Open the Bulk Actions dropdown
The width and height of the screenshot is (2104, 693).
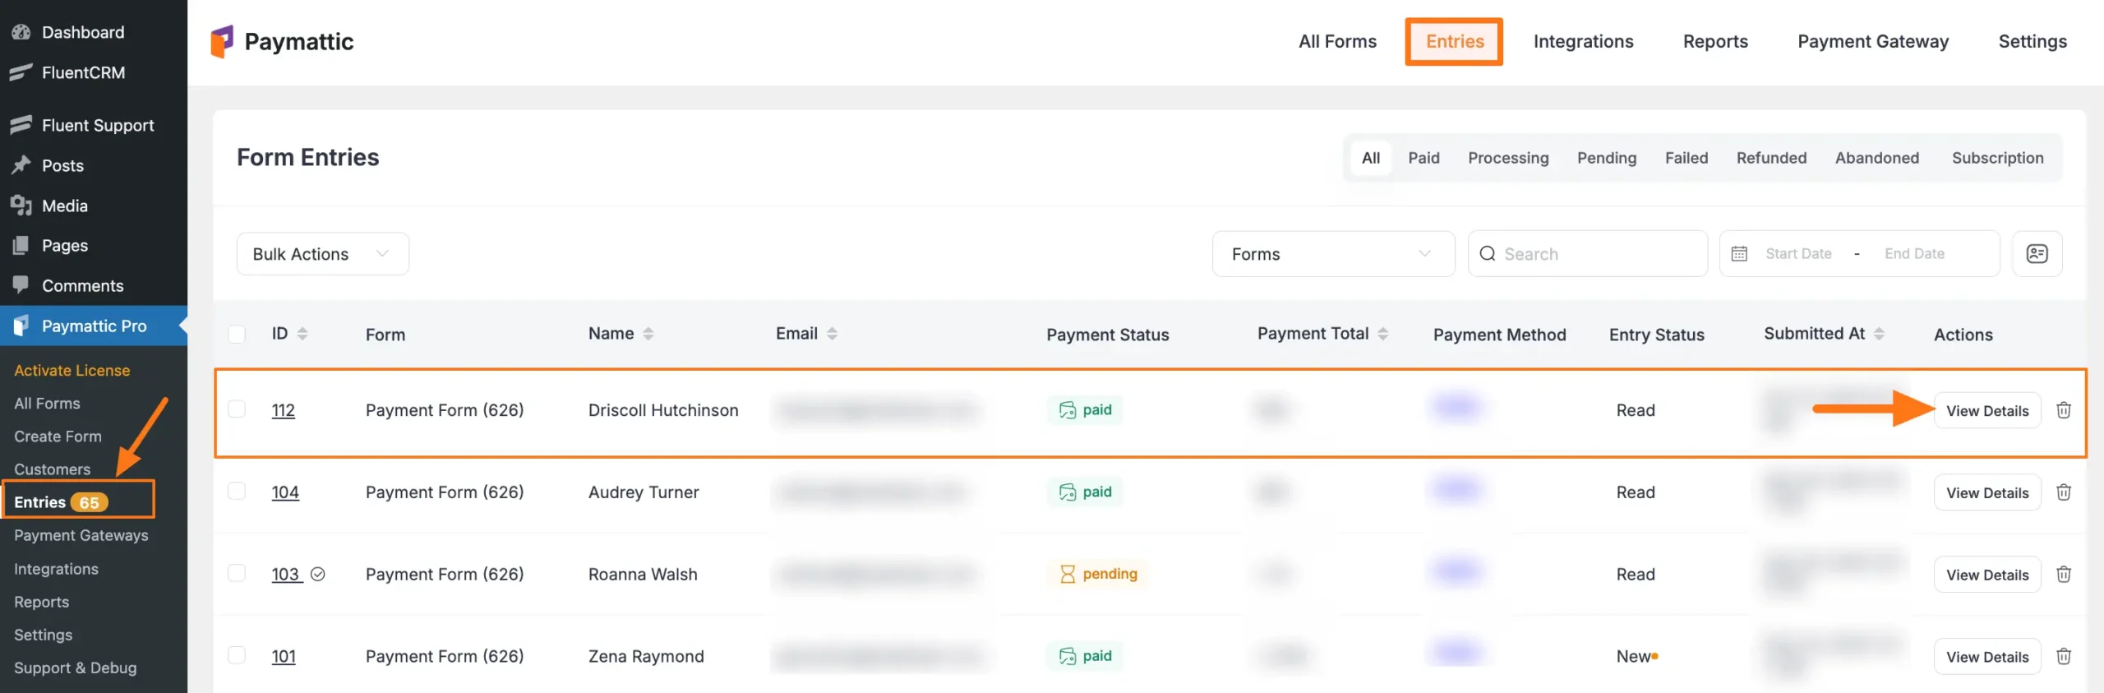coord(322,254)
